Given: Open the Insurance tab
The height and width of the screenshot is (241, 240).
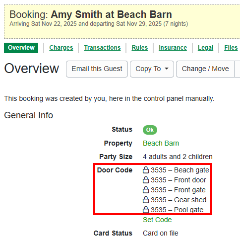Looking at the screenshot, I should click(173, 48).
